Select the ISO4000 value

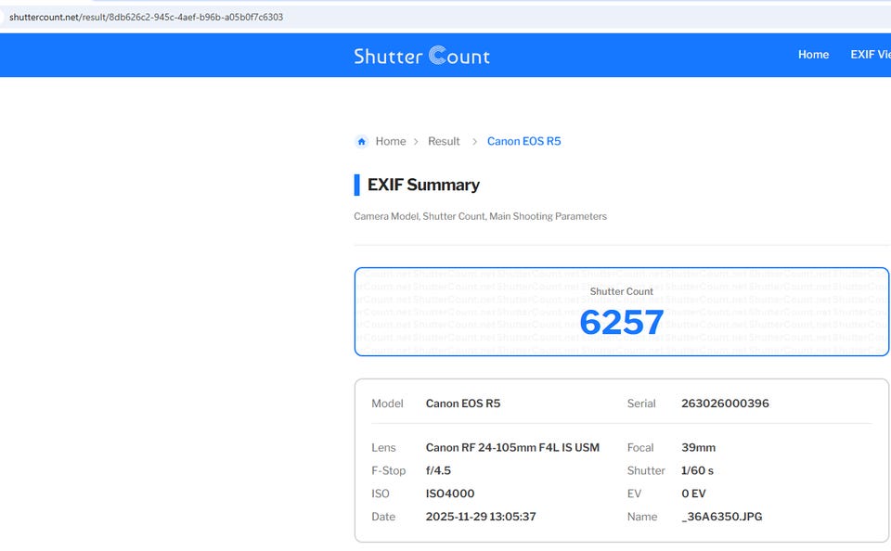pos(450,493)
